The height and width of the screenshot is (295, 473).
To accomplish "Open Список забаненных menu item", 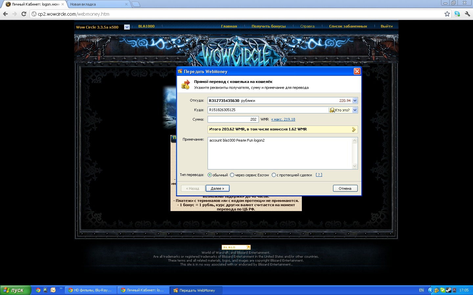I will [x=348, y=26].
